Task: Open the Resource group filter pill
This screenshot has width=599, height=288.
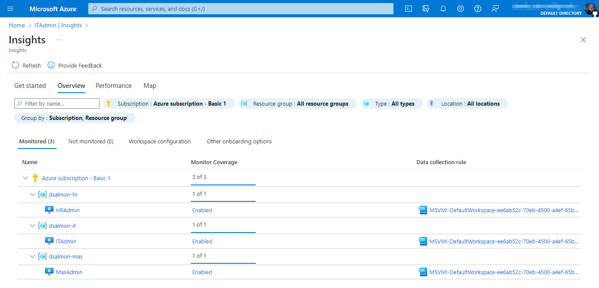Action: [x=298, y=104]
